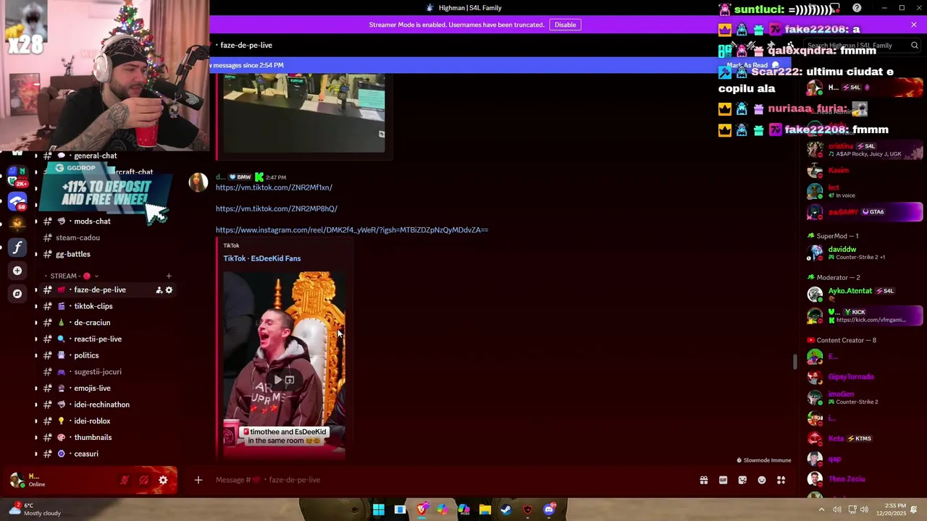Toggle microphone mute in user panel
927x521 pixels.
(125, 480)
